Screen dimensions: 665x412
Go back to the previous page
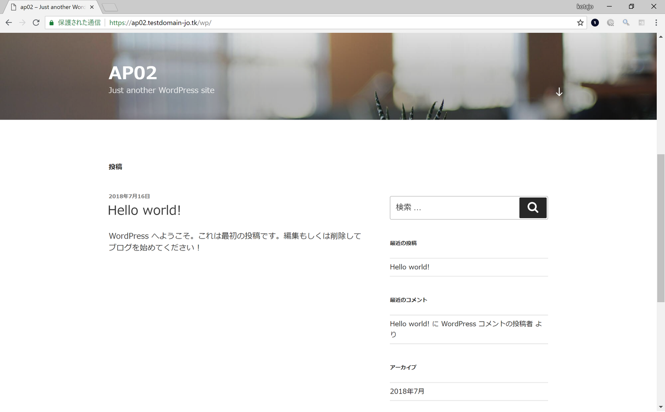9,23
